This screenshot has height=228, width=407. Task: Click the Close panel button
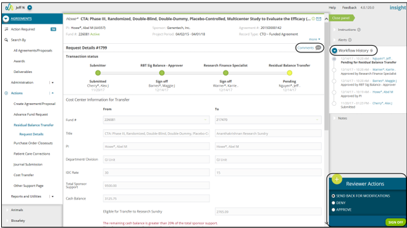click(x=342, y=18)
